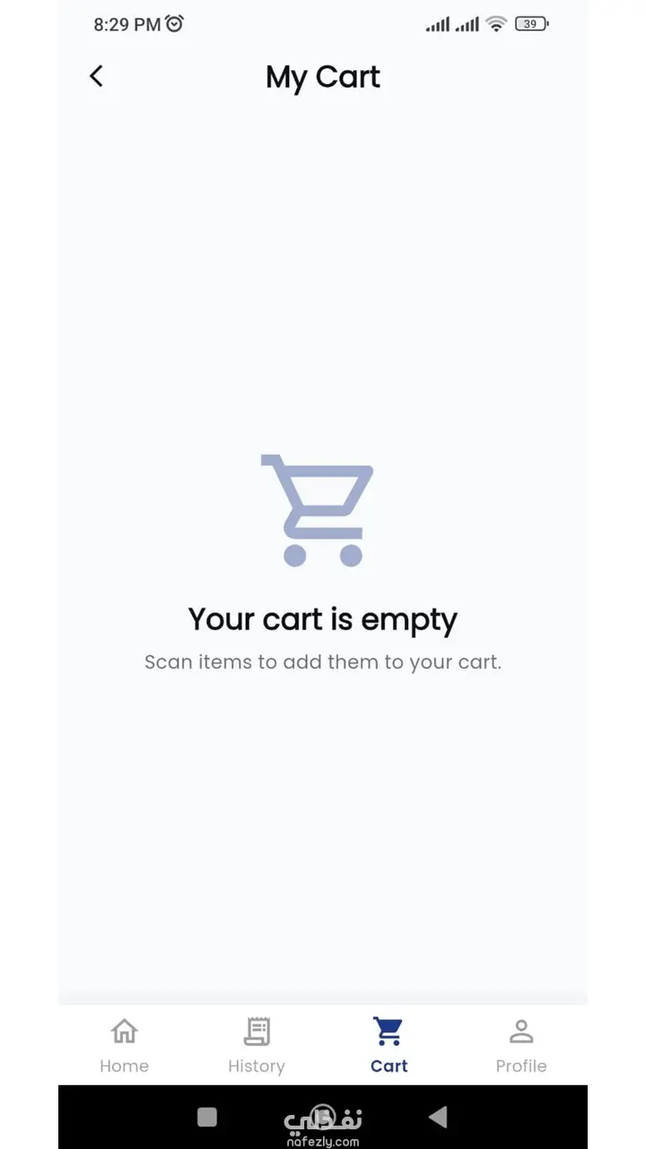Click the battery level indicator
Screen dimensions: 646x1149
tap(531, 24)
